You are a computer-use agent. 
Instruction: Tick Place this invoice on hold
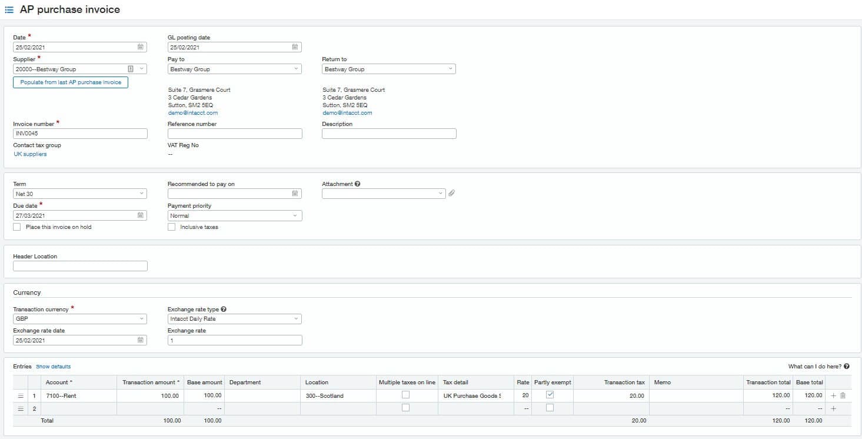tap(17, 227)
